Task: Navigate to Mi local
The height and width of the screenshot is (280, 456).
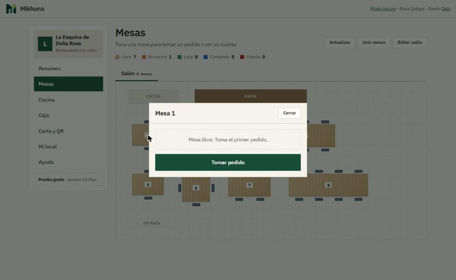Action: click(x=68, y=146)
